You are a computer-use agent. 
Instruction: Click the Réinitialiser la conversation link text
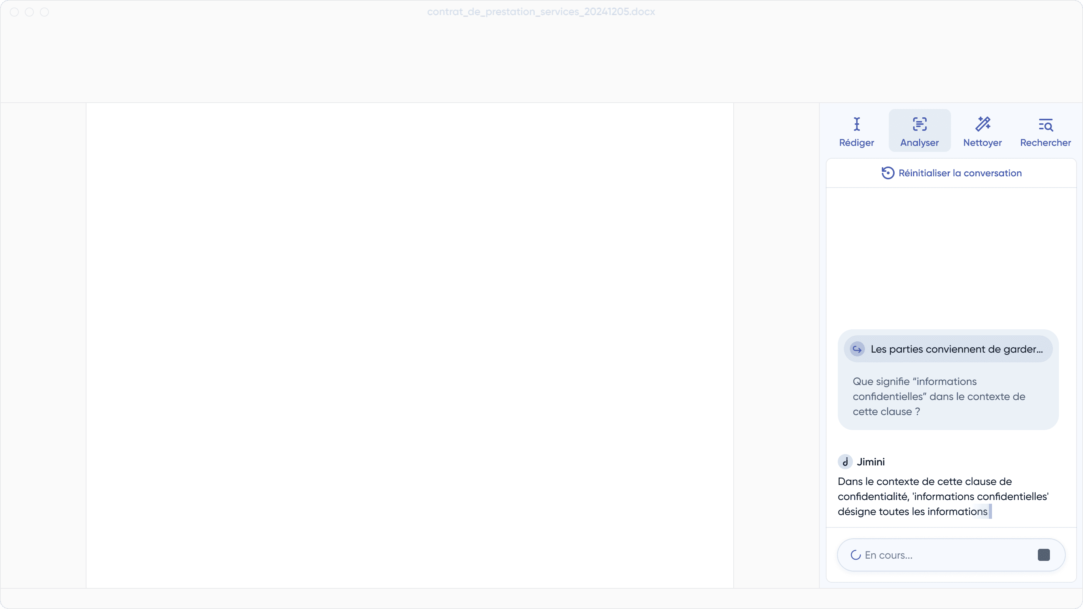[x=960, y=173]
